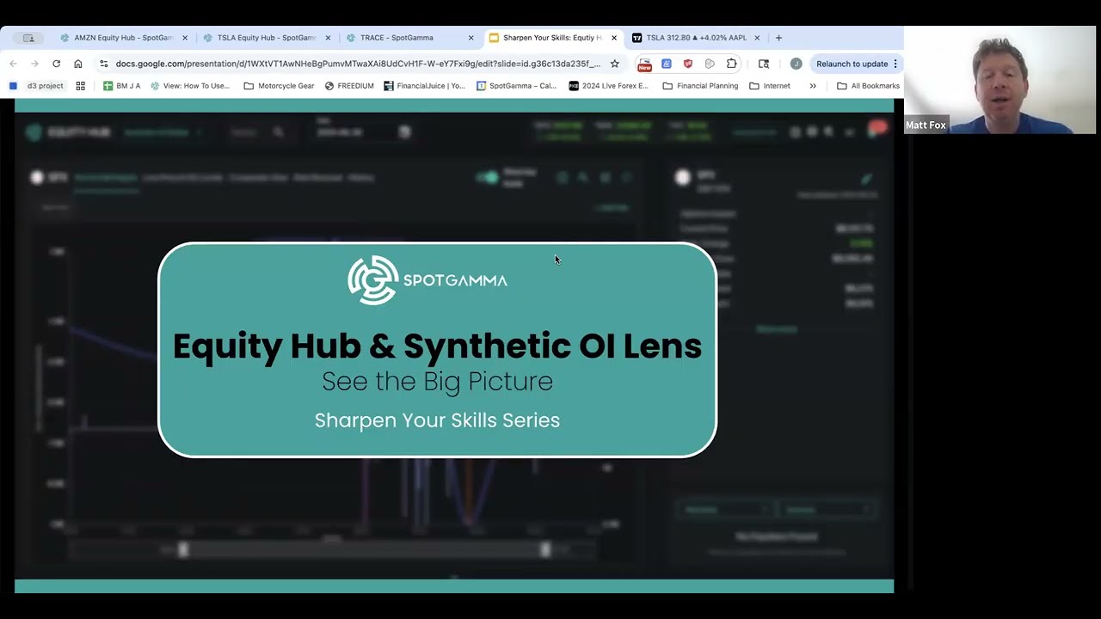Go to the browser home page

77,64
